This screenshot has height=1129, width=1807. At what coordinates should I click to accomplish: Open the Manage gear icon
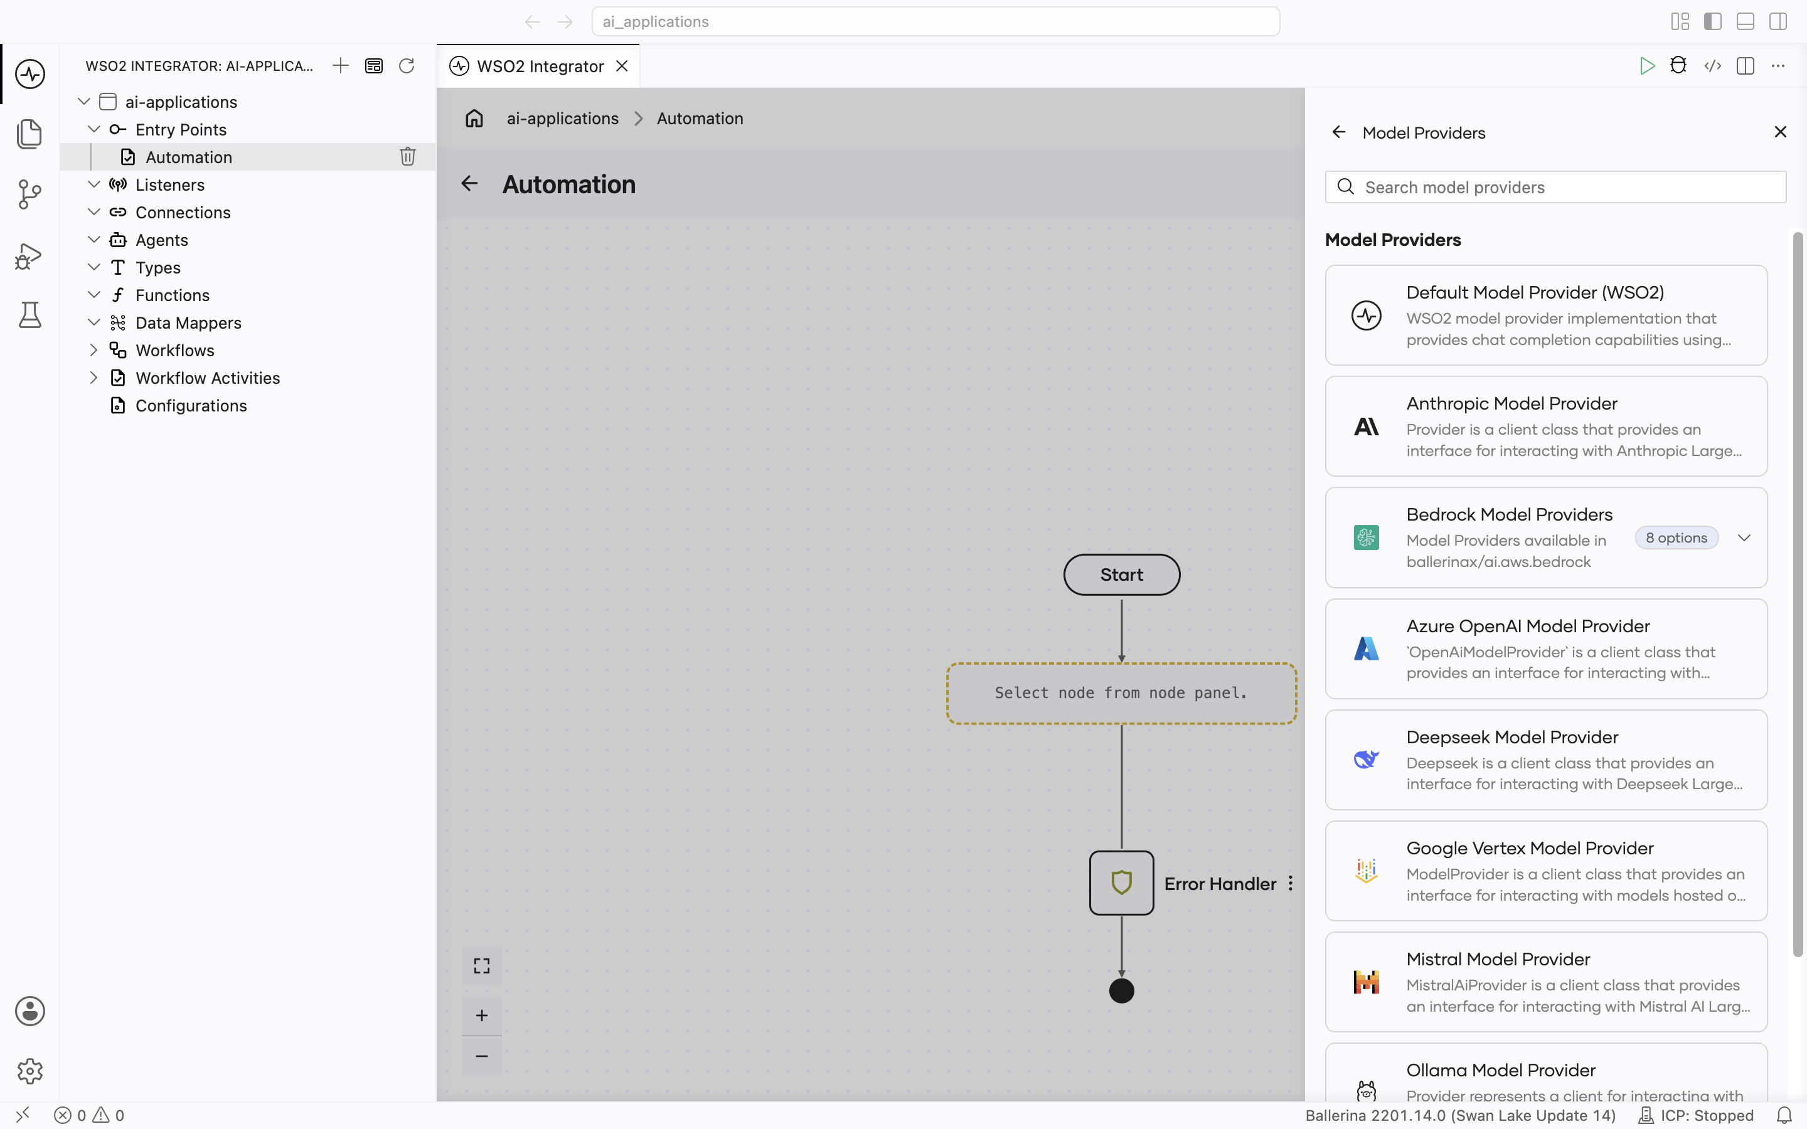tap(30, 1071)
